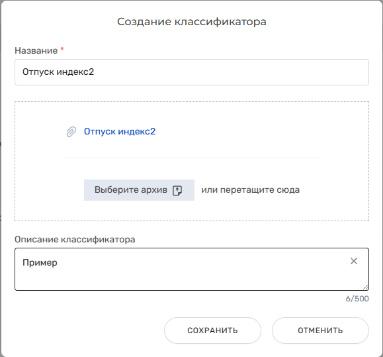
Task: Click the divider line under attached file
Action: [192, 158]
